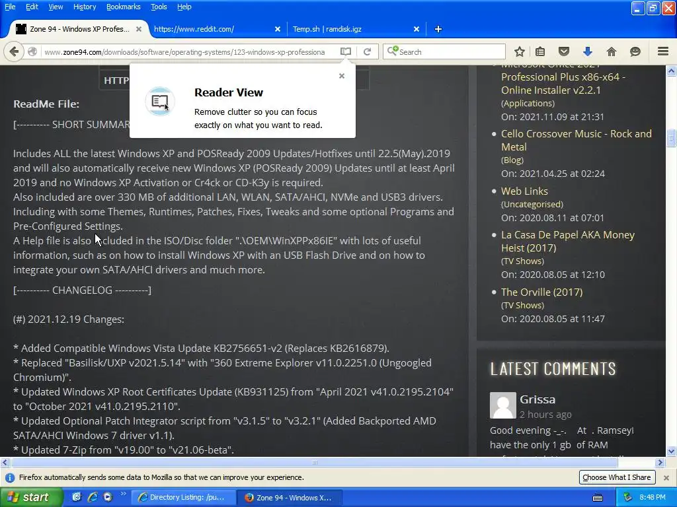Click Choose What I Share button
The height and width of the screenshot is (507, 677).
click(617, 477)
